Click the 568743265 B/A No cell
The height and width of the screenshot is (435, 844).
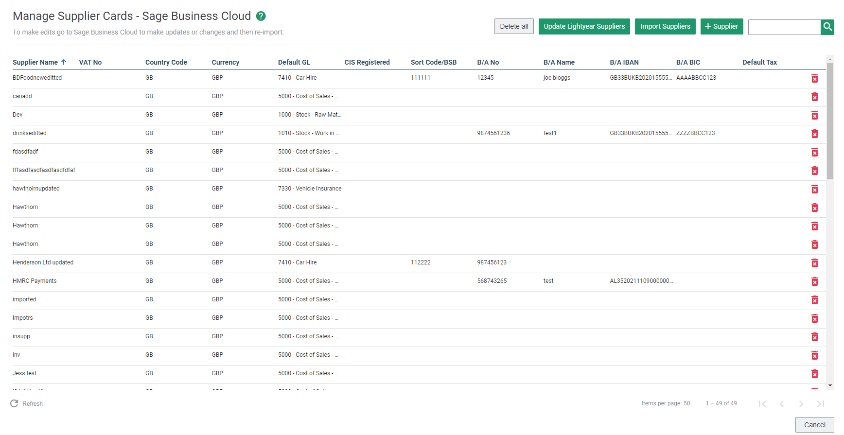point(492,281)
